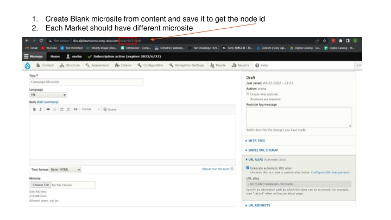The image size is (391, 220).
Task: Open the green profile avatar
Action: pos(355,41)
